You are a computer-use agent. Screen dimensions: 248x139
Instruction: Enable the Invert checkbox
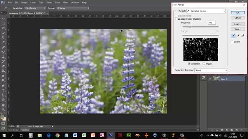(x=232, y=42)
